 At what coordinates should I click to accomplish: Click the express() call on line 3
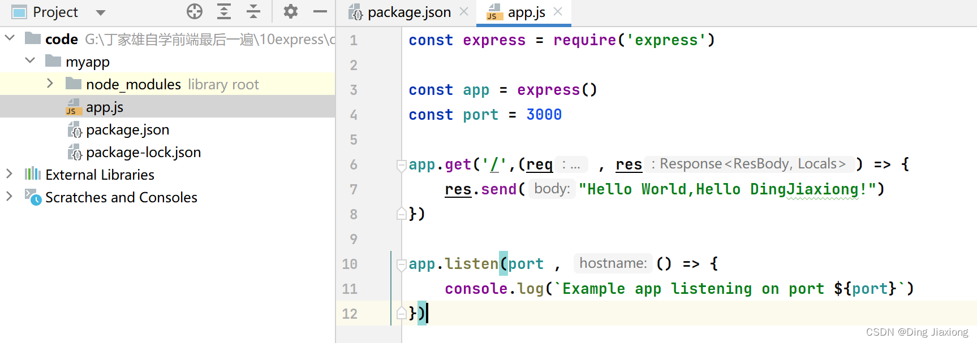coord(557,90)
